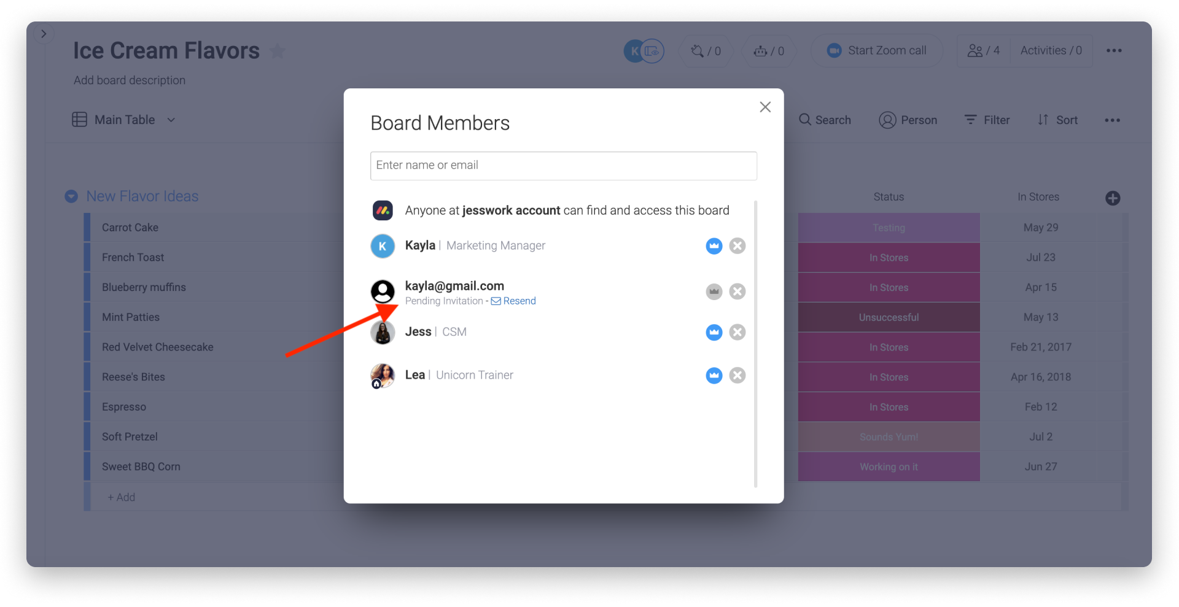Select the Carrot Cake row

(130, 228)
